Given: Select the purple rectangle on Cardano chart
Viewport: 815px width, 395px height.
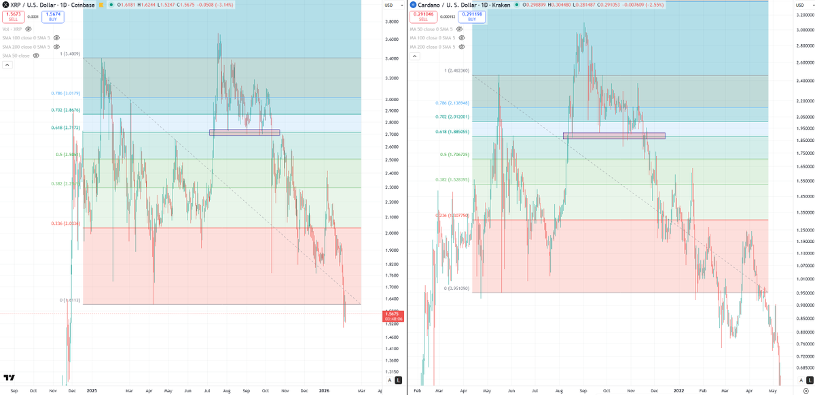Looking at the screenshot, I should click(x=614, y=136).
